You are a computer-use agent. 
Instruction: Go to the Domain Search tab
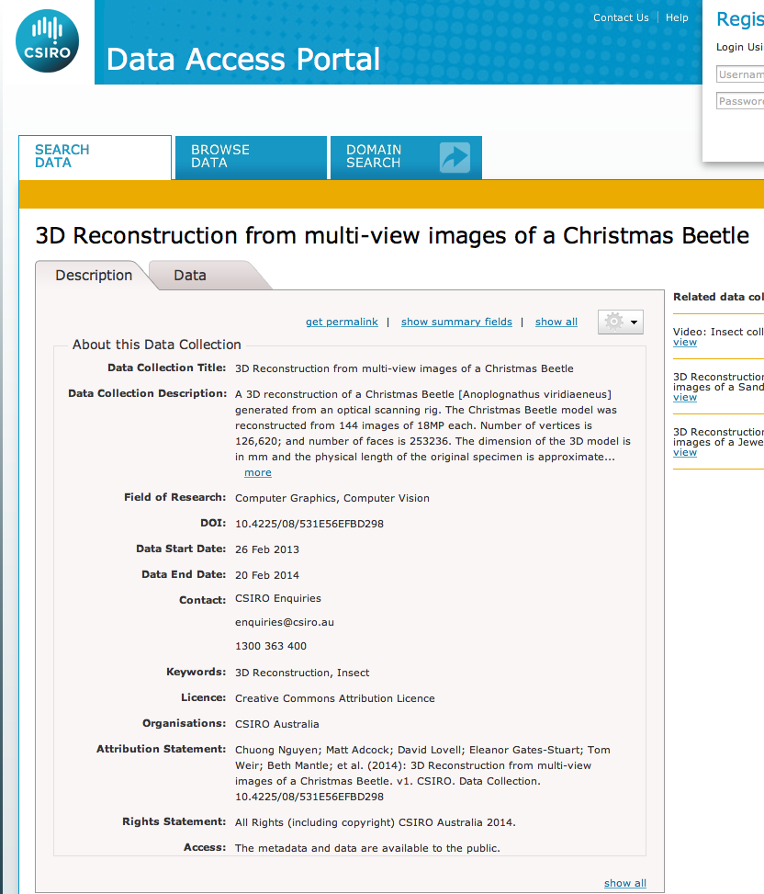tap(374, 156)
